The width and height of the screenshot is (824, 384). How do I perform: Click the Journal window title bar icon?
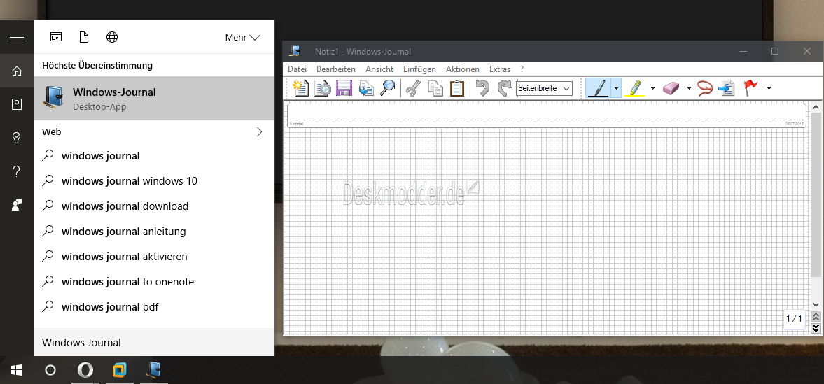295,51
